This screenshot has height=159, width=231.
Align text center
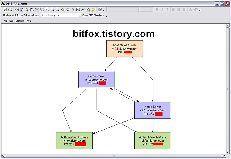point(179,10)
